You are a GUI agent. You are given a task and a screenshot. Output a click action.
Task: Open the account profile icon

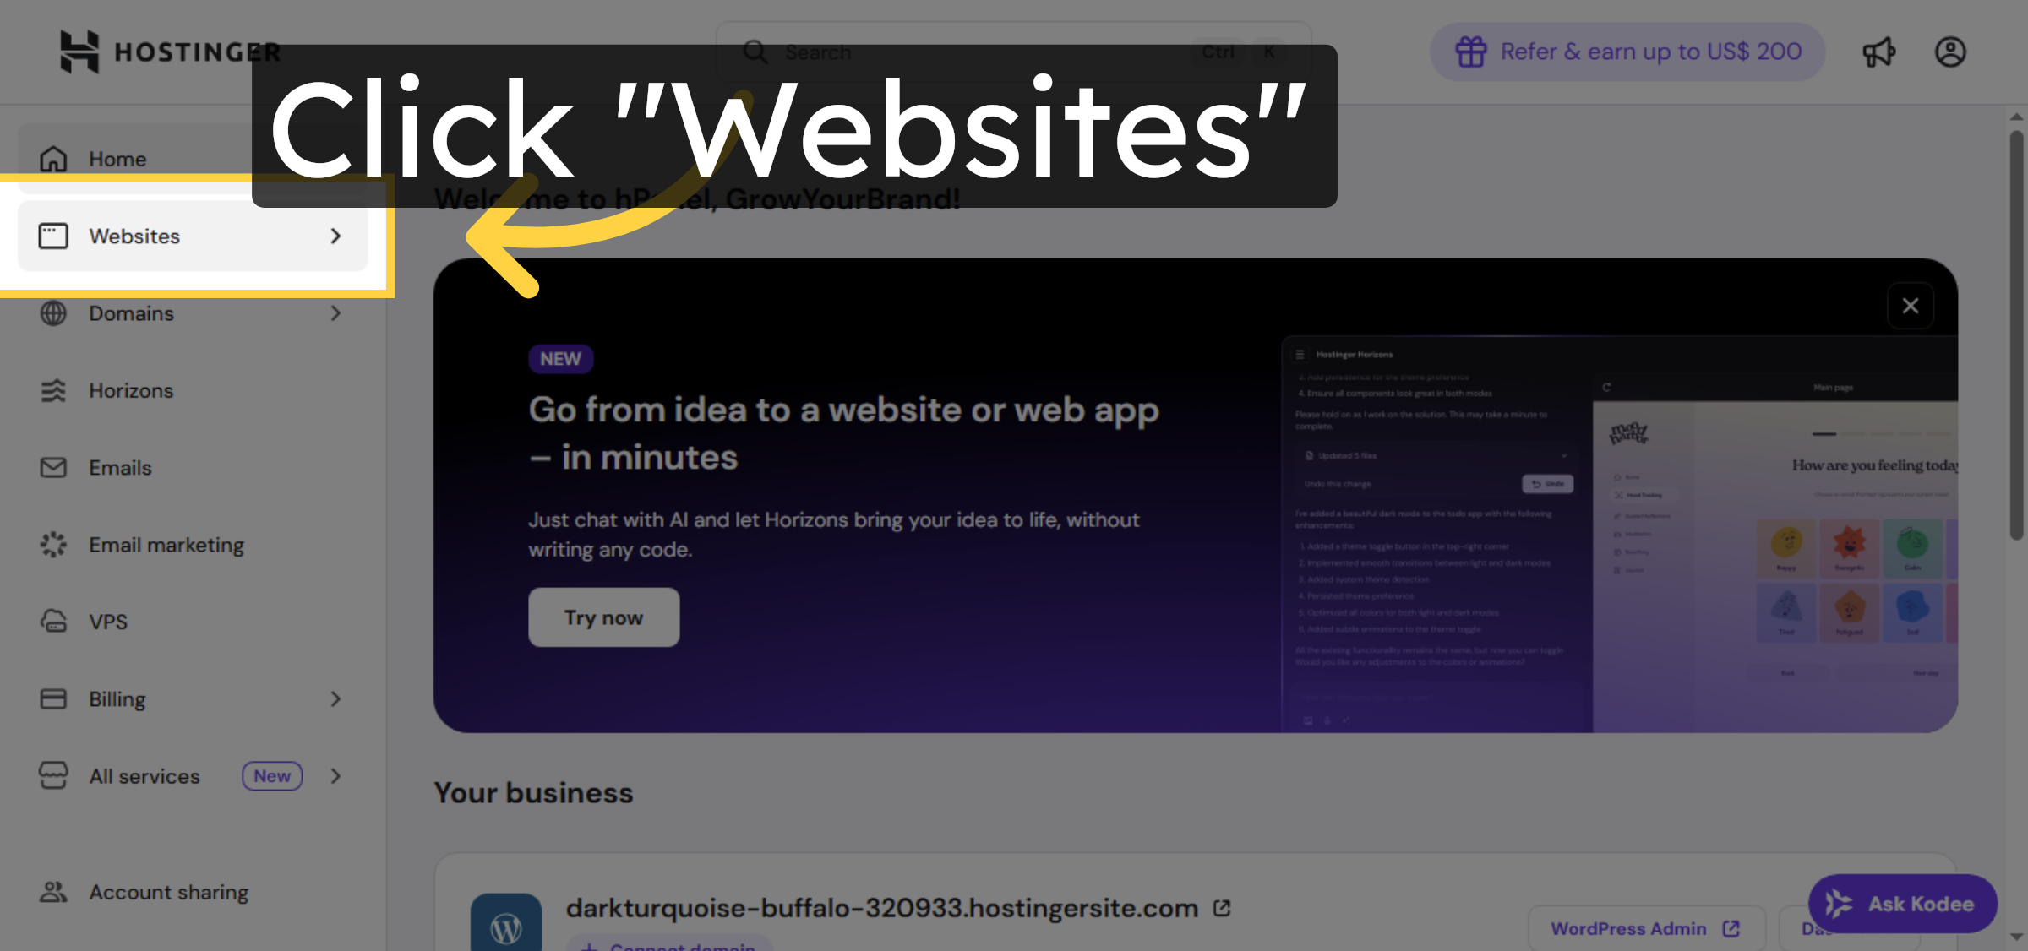point(1950,52)
